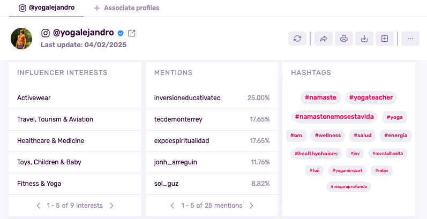Go to previous page of interests
The height and width of the screenshot is (219, 427).
click(x=38, y=206)
